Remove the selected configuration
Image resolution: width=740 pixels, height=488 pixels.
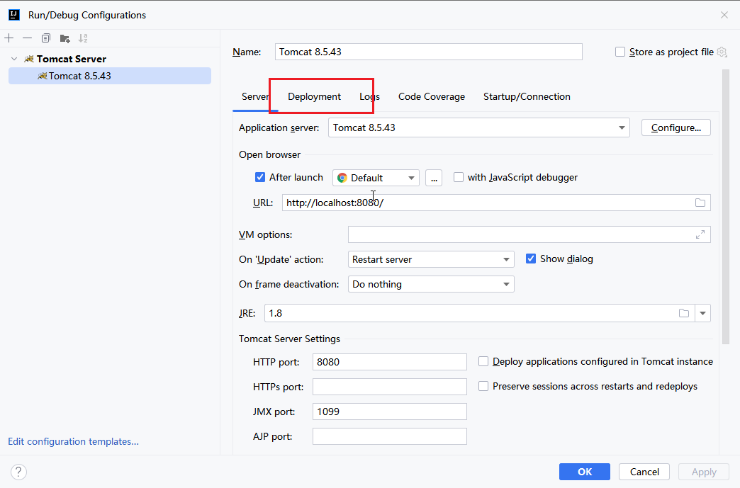[27, 38]
